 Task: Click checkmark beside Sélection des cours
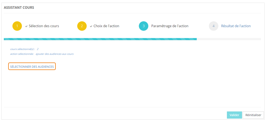[26, 26]
